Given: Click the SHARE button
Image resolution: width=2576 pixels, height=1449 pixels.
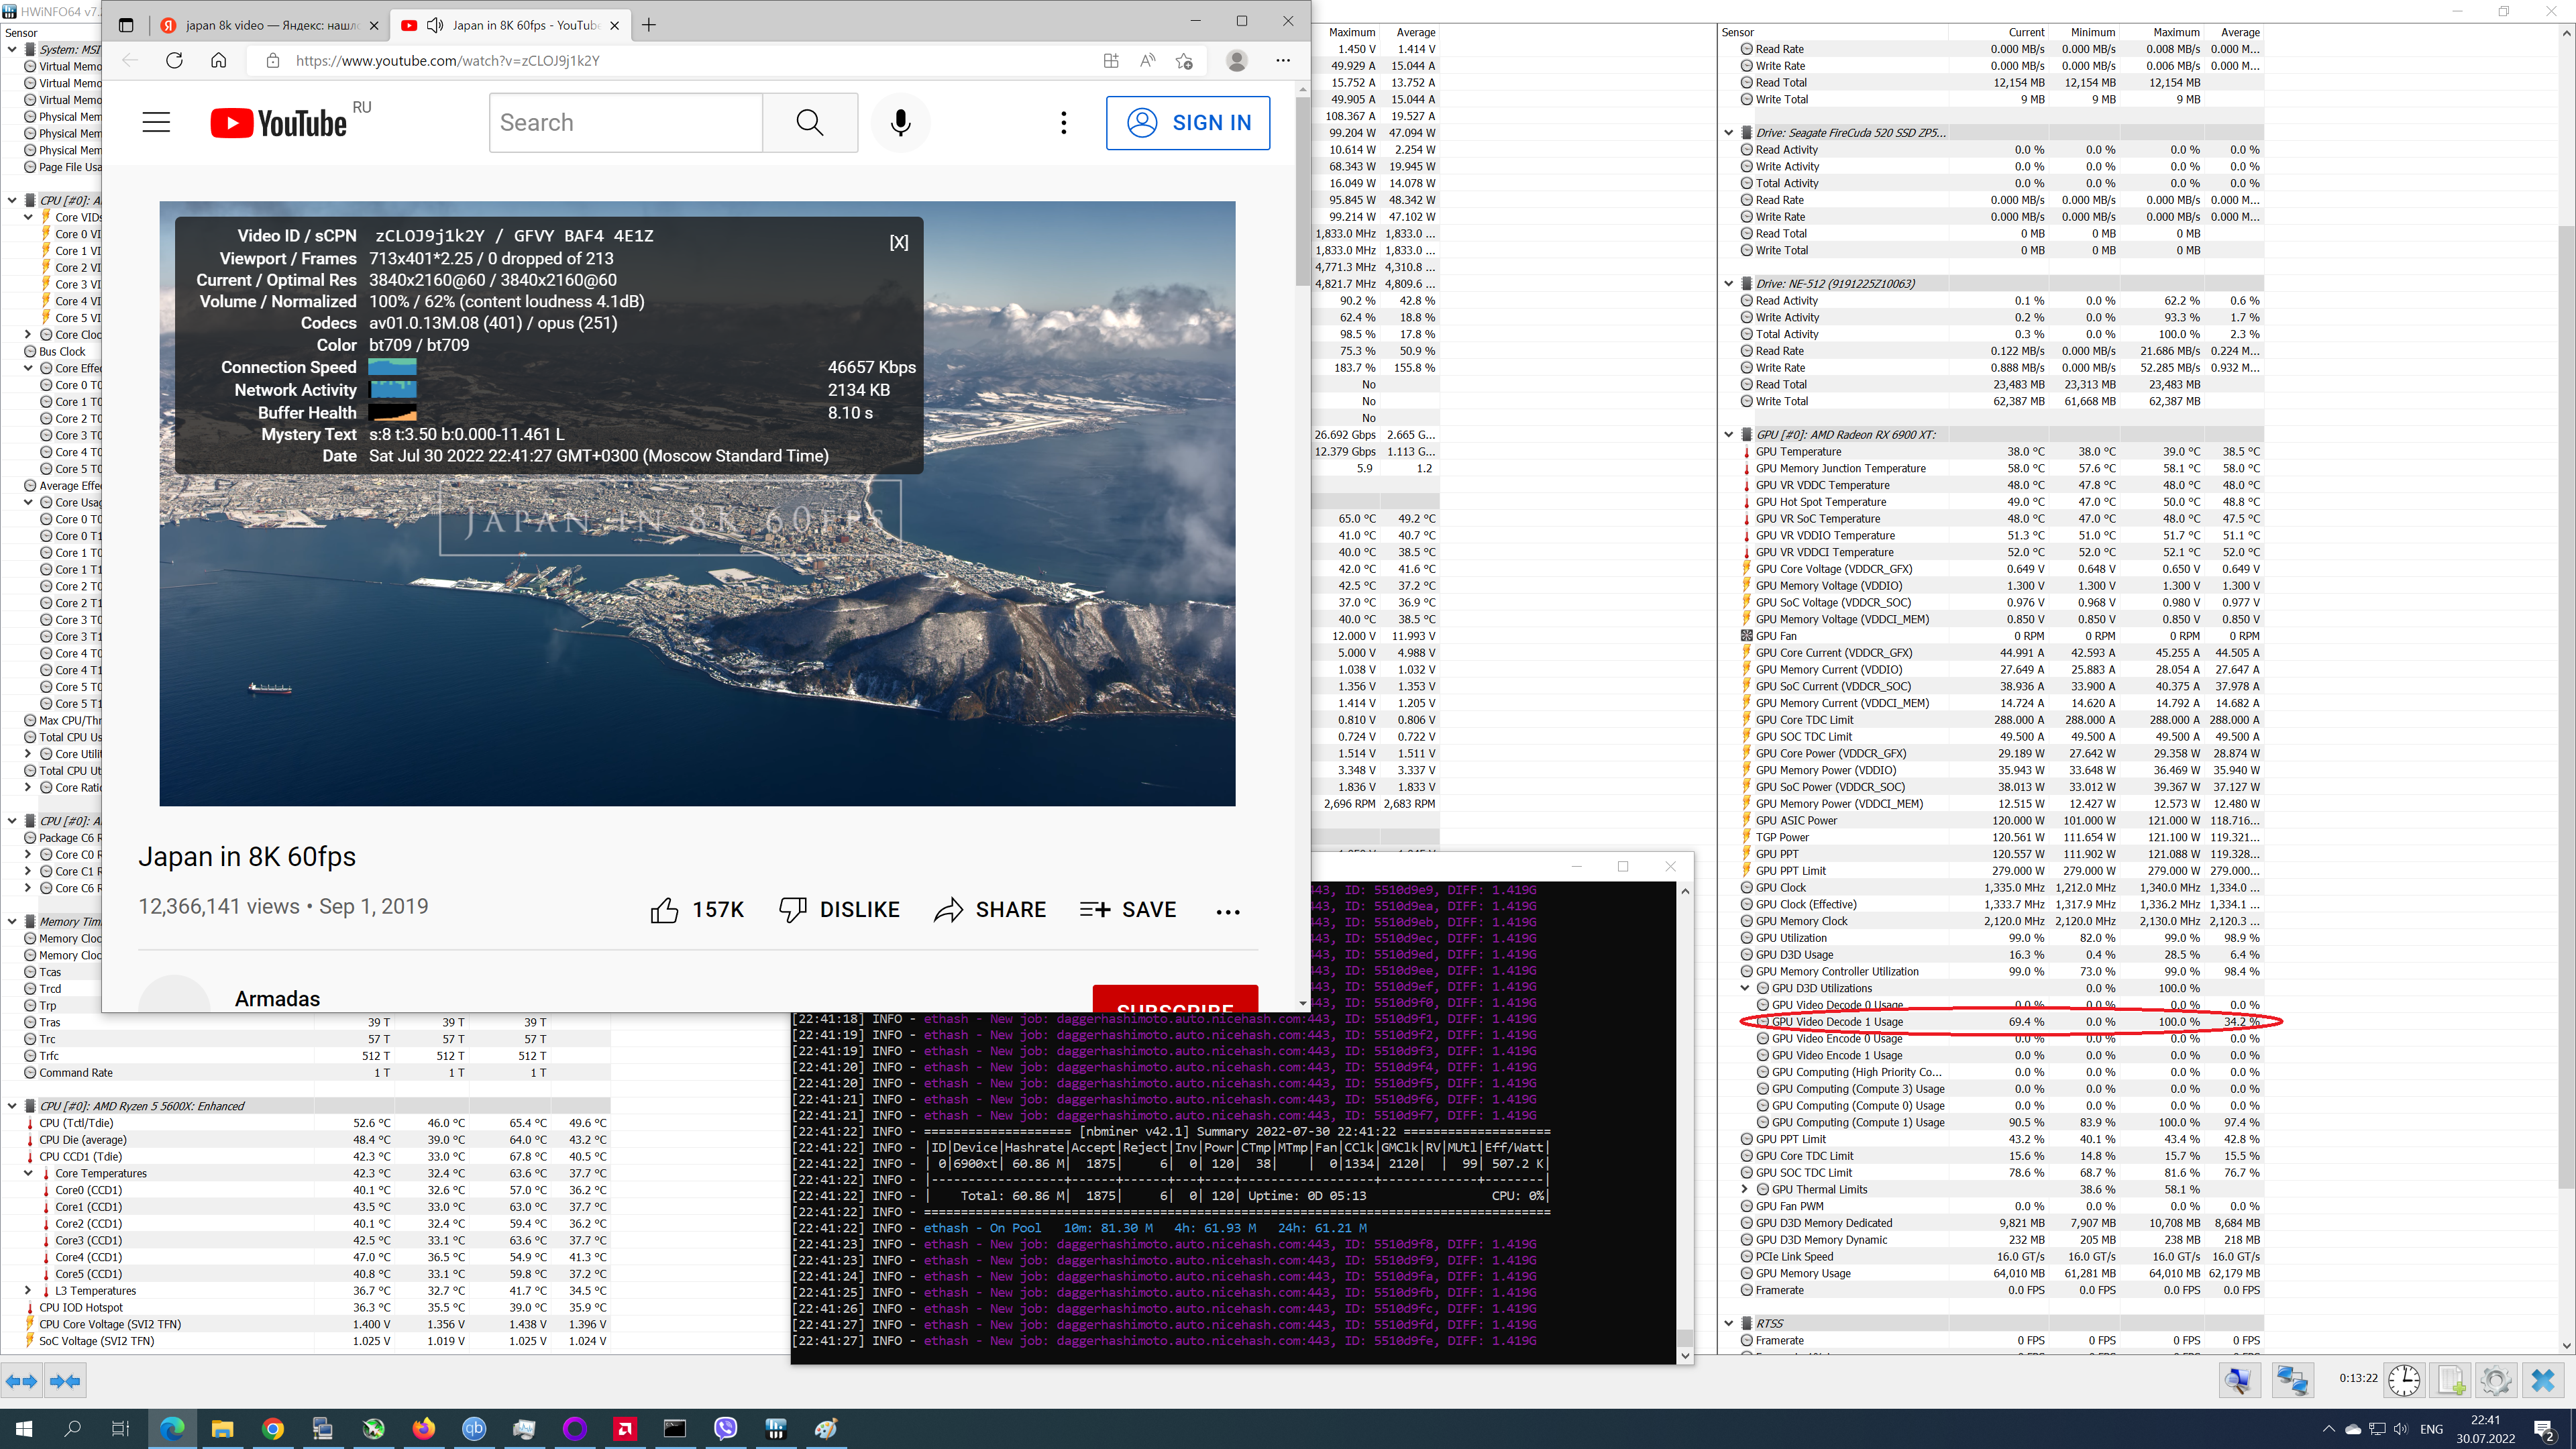Looking at the screenshot, I should point(990,910).
